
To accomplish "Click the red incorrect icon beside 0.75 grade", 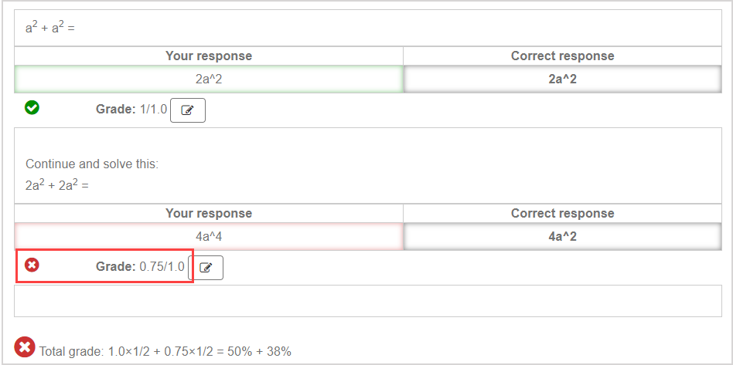I will (x=32, y=265).
